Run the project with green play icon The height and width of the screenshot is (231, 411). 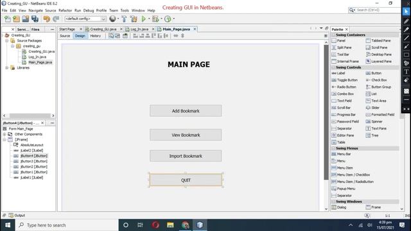click(144, 19)
